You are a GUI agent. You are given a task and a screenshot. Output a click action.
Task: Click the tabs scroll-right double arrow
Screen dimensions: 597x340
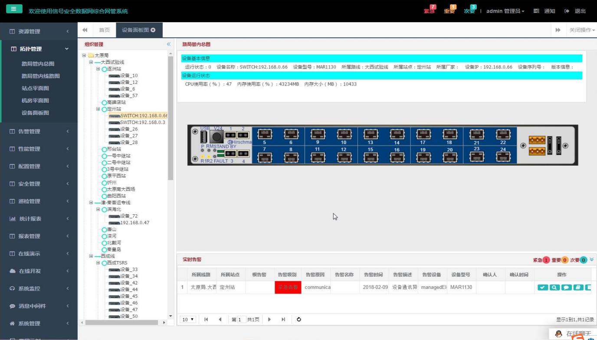(558, 30)
